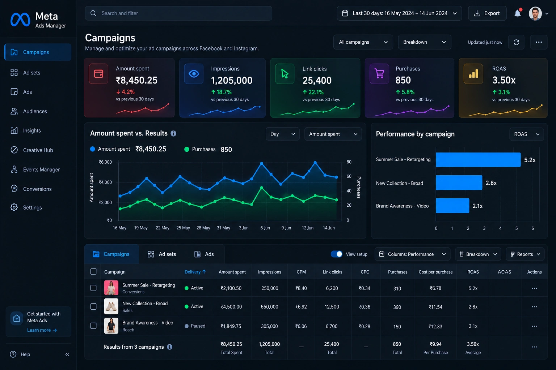Viewport: 556px width, 370px height.
Task: Click the Export button
Action: pyautogui.click(x=487, y=13)
